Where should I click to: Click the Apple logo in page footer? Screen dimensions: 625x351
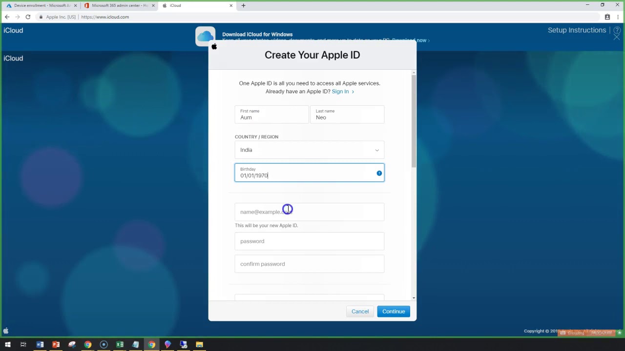(x=6, y=331)
